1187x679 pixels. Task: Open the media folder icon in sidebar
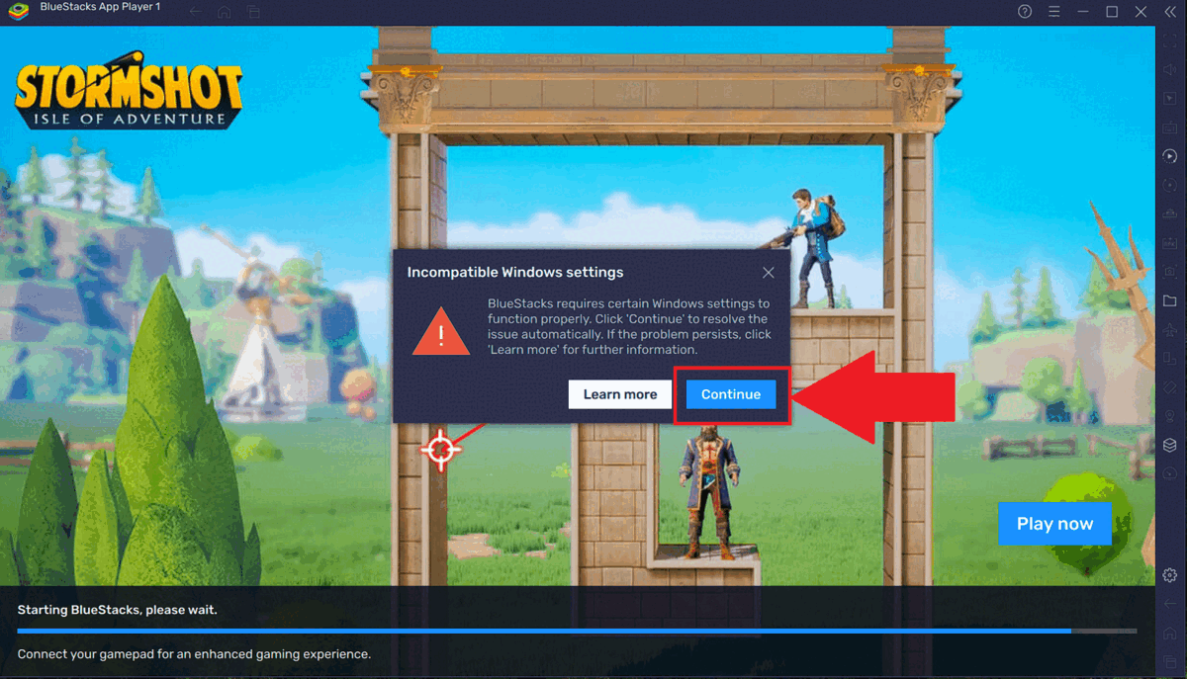tap(1169, 300)
